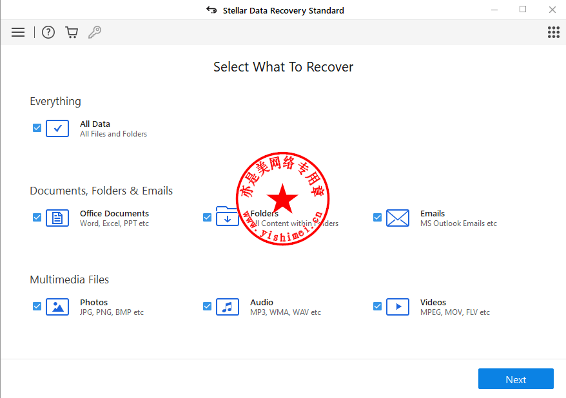Click the "Videos" label
Image resolution: width=566 pixels, height=398 pixels.
tap(433, 303)
